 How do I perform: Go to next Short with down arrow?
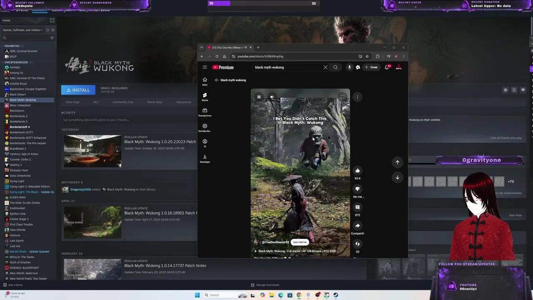[397, 177]
